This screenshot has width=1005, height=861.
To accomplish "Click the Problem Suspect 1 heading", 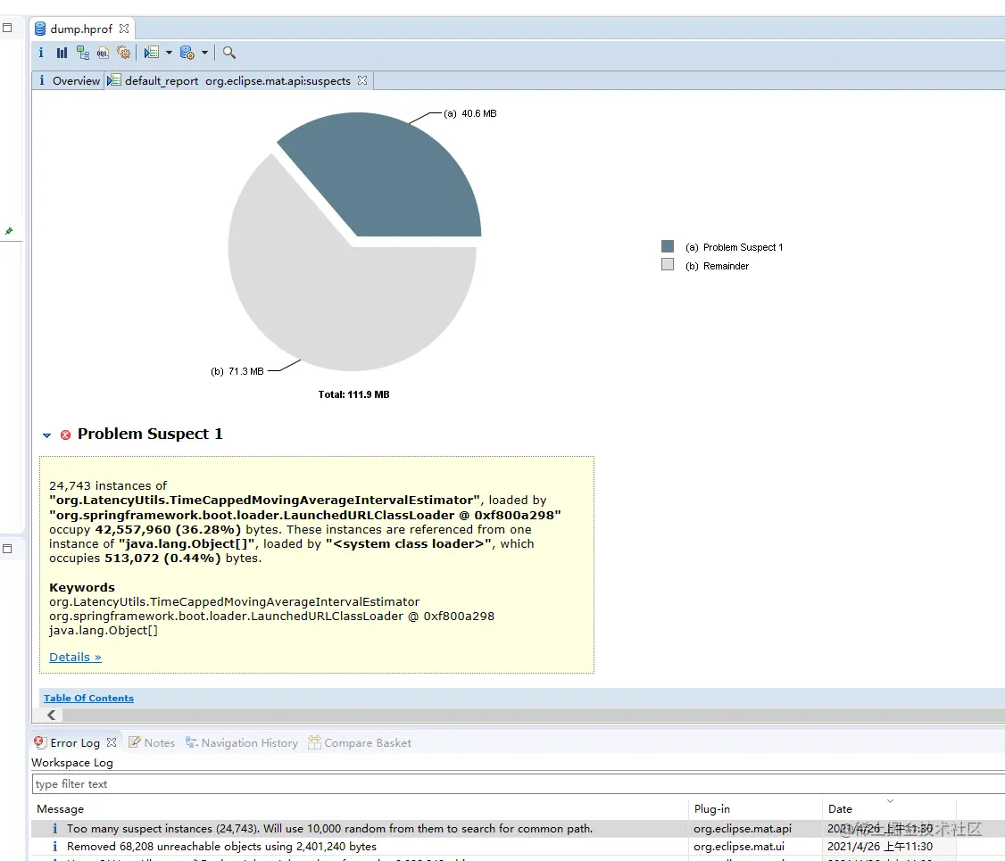I will (150, 434).
